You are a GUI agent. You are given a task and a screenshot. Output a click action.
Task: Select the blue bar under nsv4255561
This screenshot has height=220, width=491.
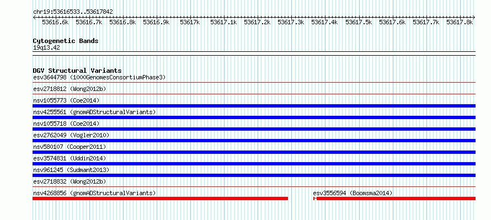[254, 117]
